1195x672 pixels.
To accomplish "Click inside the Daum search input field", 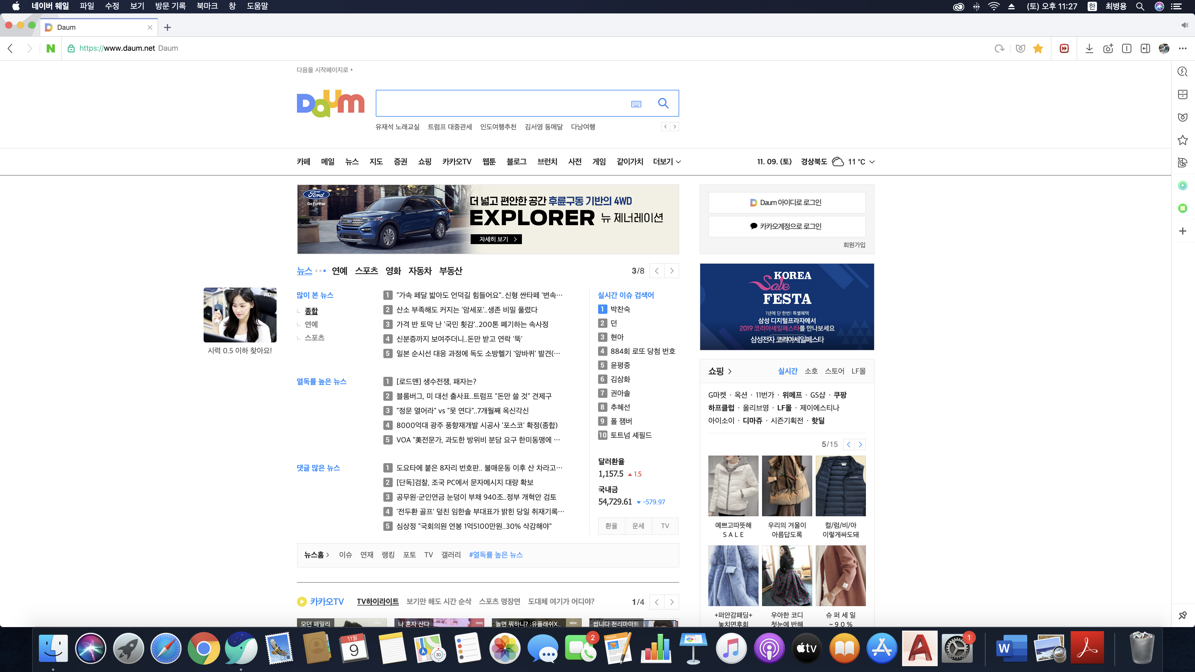I will pyautogui.click(x=501, y=104).
